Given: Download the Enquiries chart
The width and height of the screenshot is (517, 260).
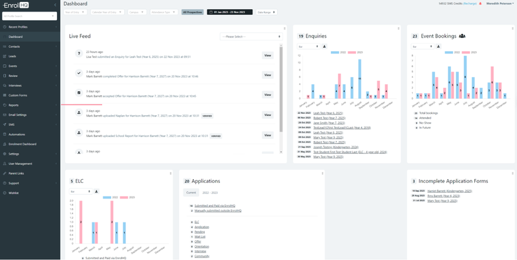Looking at the screenshot, I should (324, 47).
